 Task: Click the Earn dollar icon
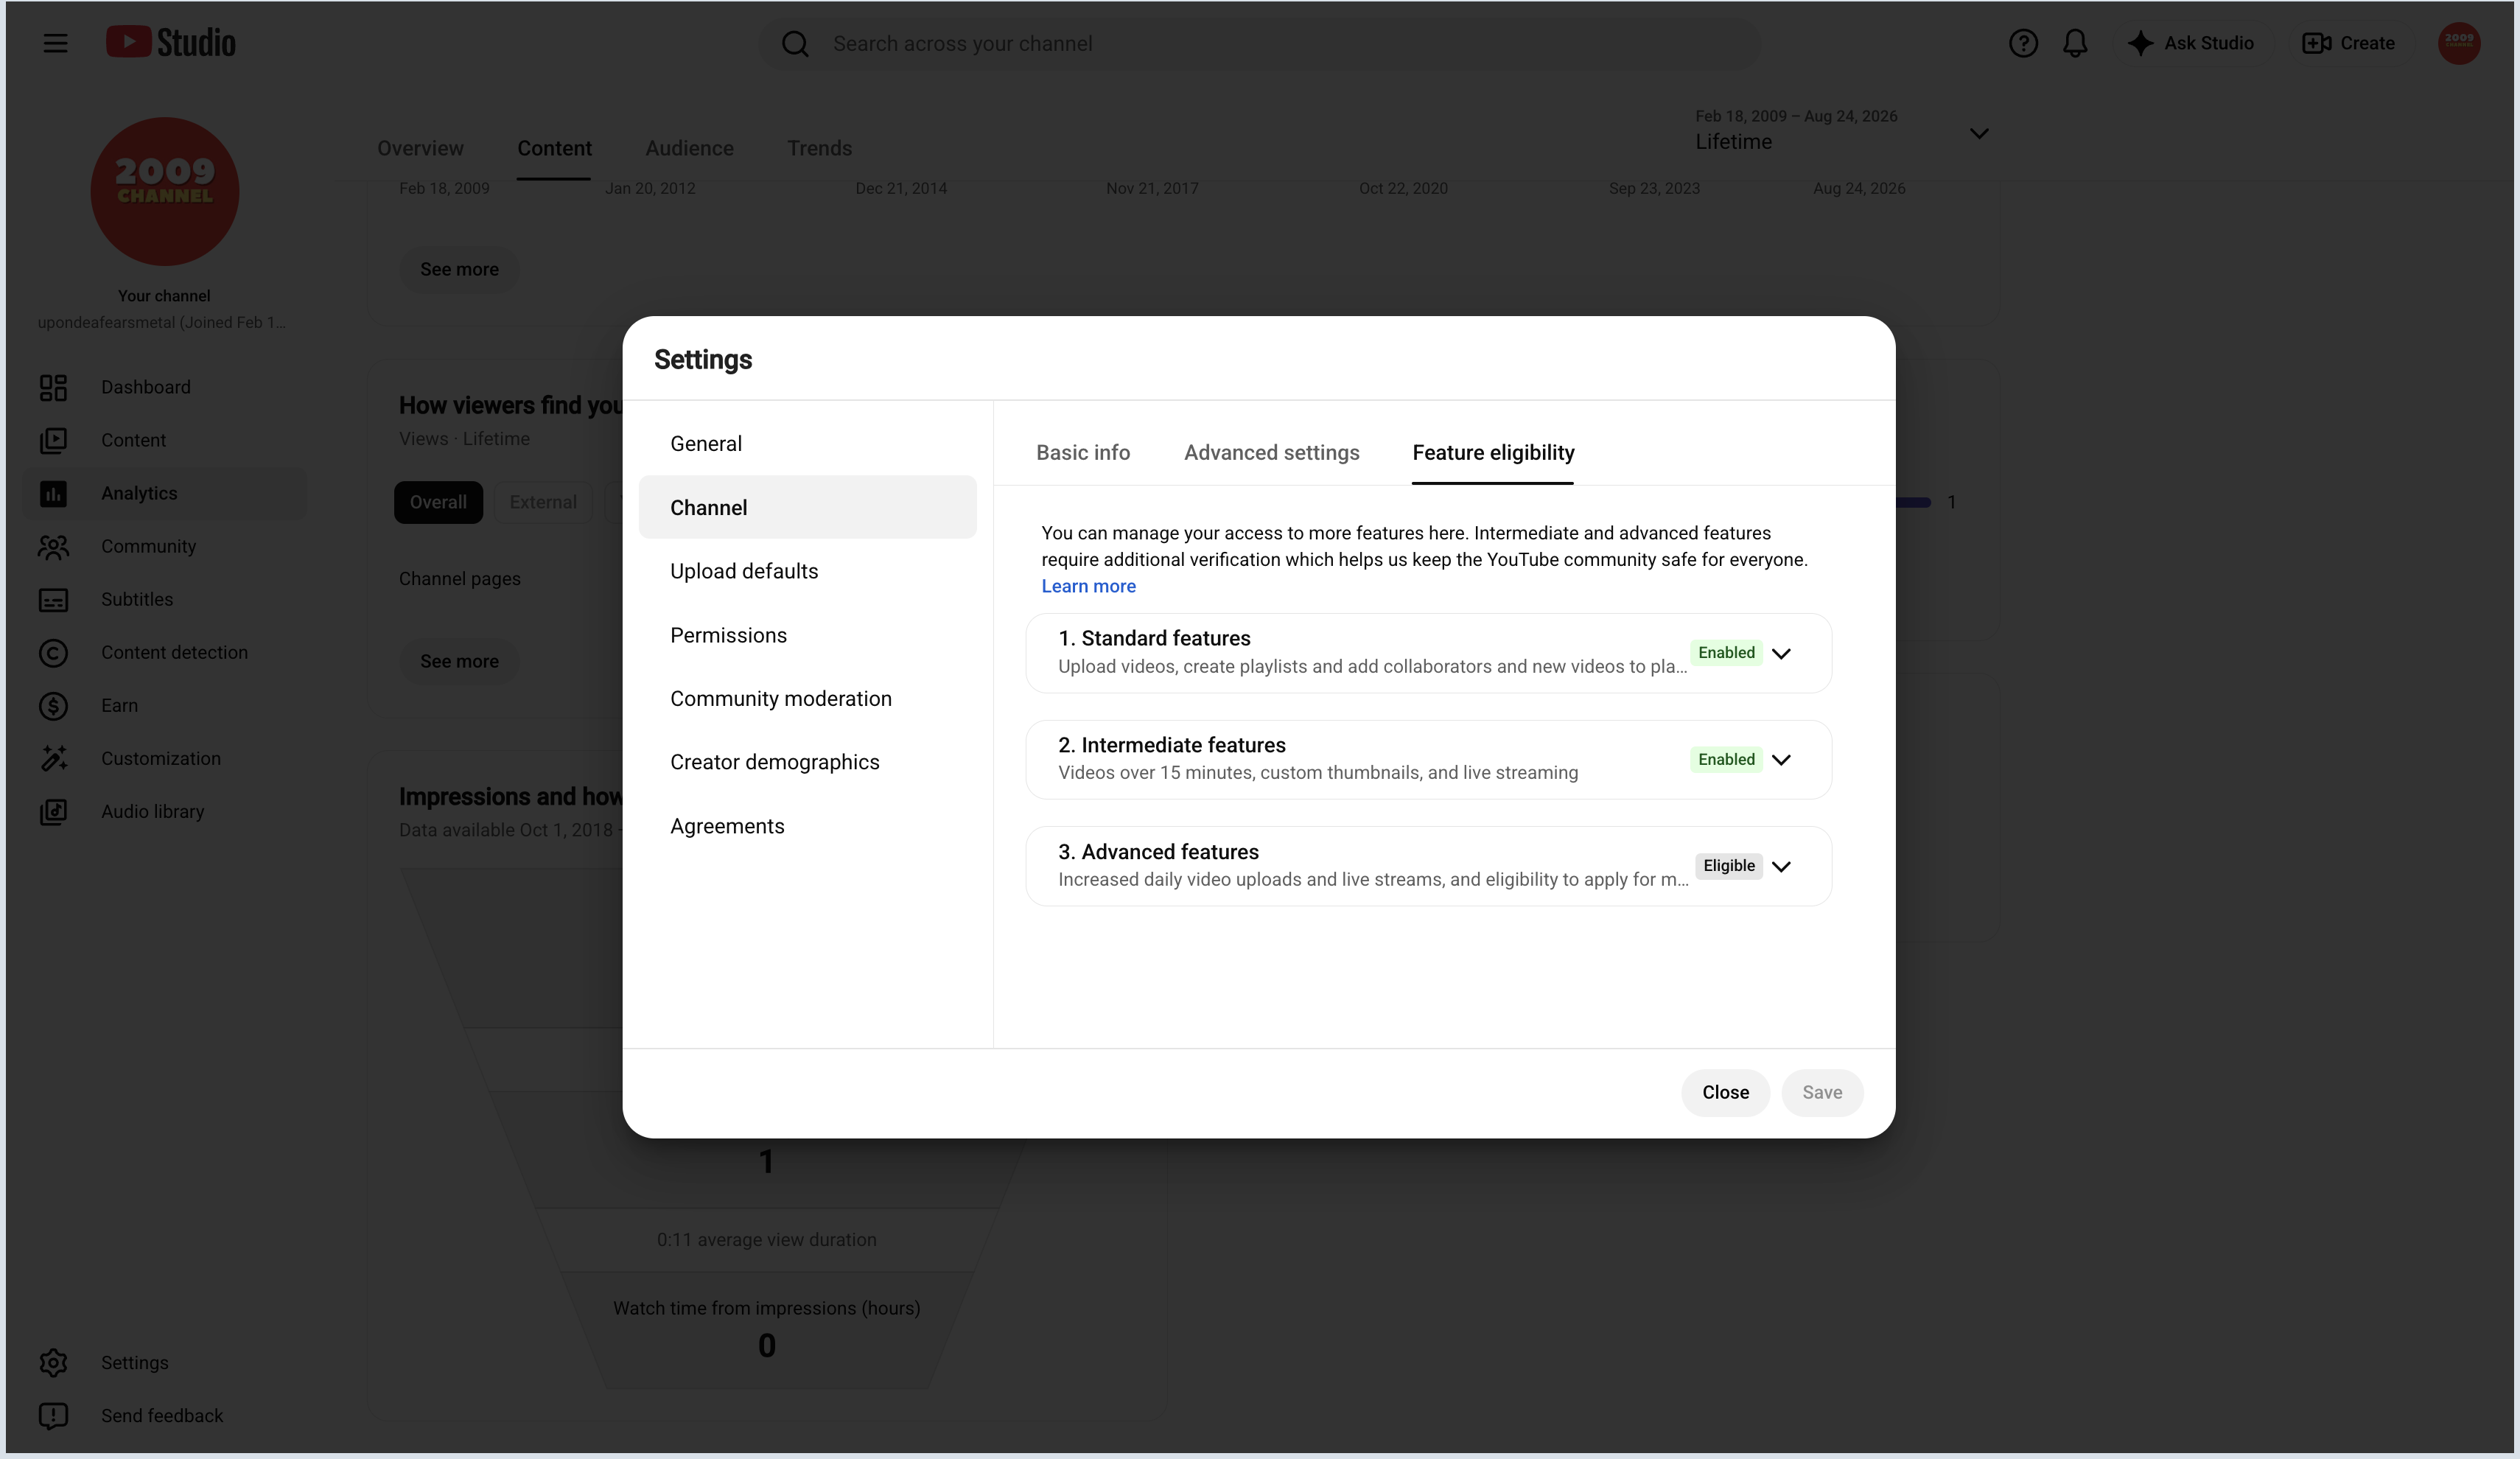53,705
